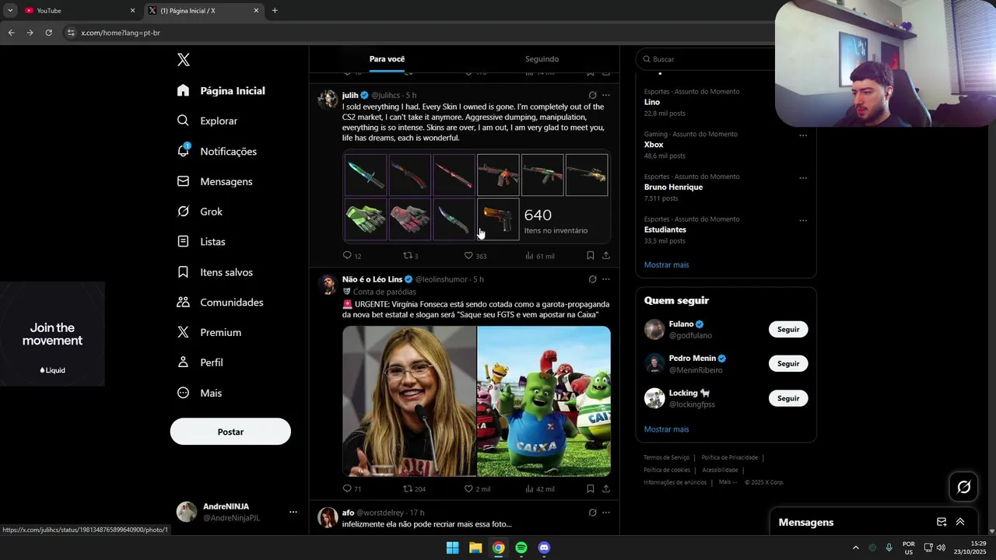Image resolution: width=996 pixels, height=560 pixels.
Task: Open a new browser tab
Action: pos(275,11)
